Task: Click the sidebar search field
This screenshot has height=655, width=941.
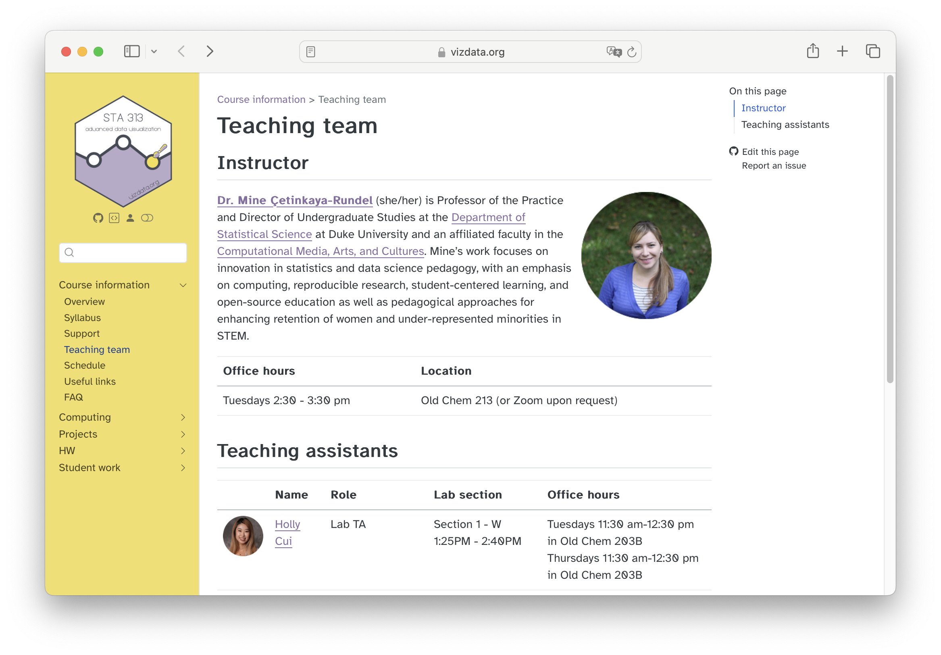Action: coord(123,253)
